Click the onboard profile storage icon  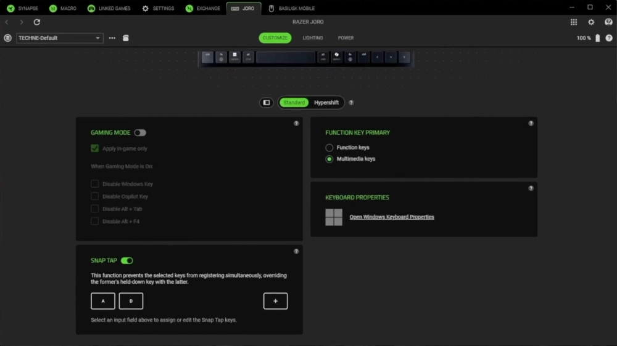[x=126, y=38]
